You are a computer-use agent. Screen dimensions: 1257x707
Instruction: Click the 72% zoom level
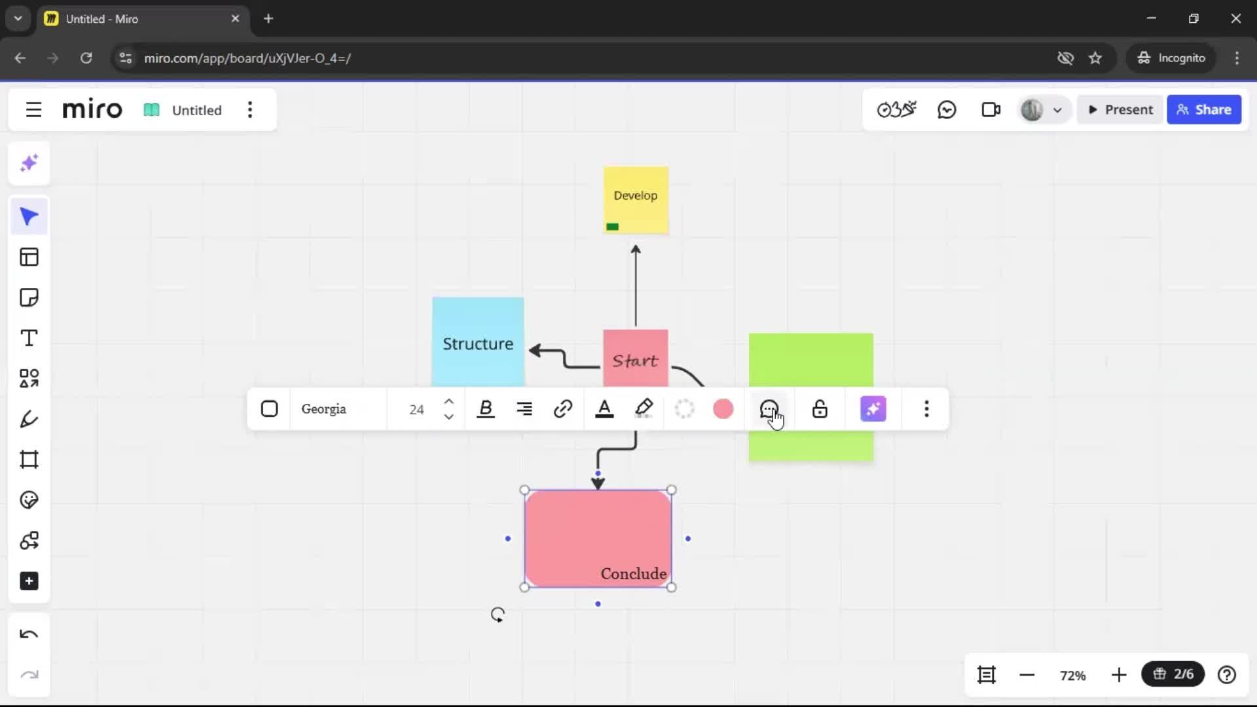point(1072,676)
